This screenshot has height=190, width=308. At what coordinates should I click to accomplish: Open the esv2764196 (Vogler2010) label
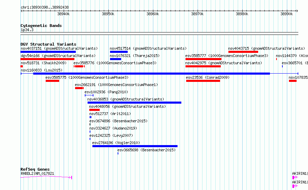(116, 143)
